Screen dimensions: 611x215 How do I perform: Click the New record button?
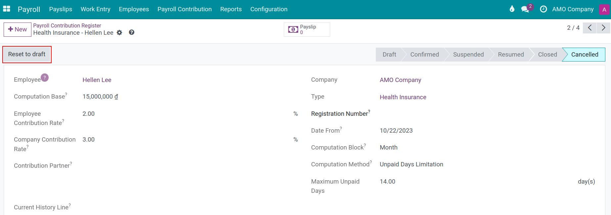point(18,29)
